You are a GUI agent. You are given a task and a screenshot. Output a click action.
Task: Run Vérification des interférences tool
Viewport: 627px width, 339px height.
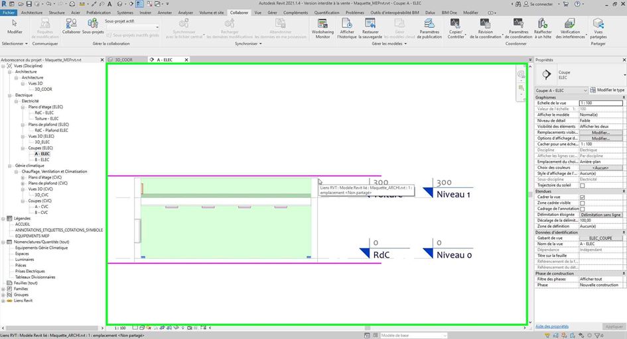[x=570, y=24]
